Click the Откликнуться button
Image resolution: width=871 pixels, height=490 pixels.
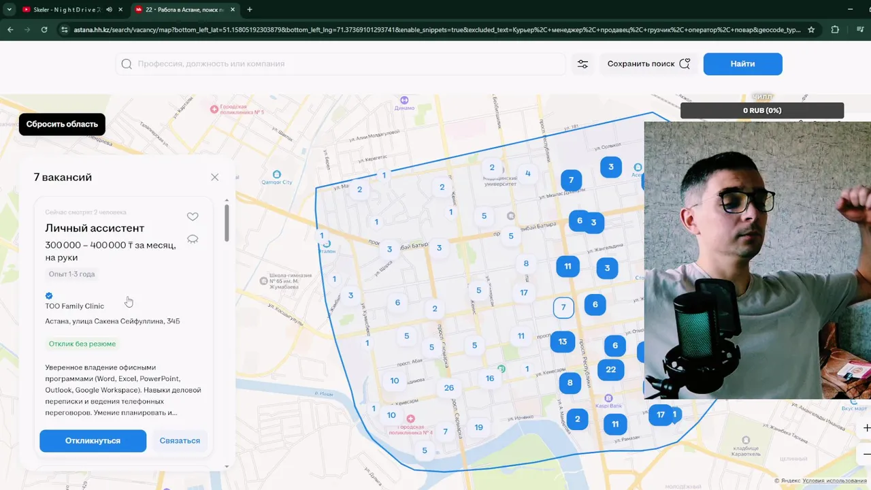coord(93,440)
